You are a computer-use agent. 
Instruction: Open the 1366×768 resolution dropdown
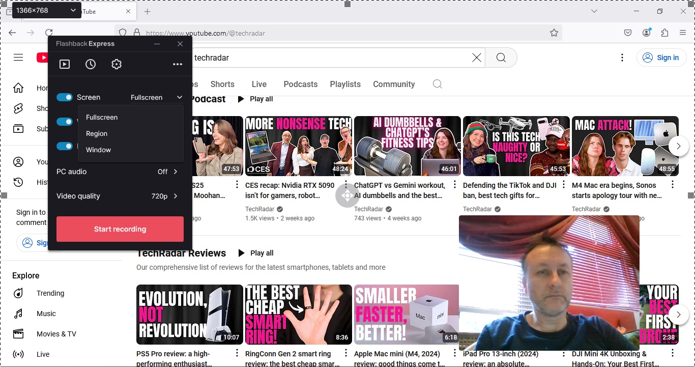pos(47,10)
